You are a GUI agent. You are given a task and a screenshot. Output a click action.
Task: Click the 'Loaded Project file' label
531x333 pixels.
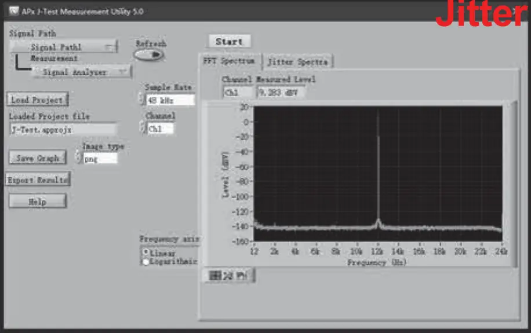pyautogui.click(x=49, y=116)
